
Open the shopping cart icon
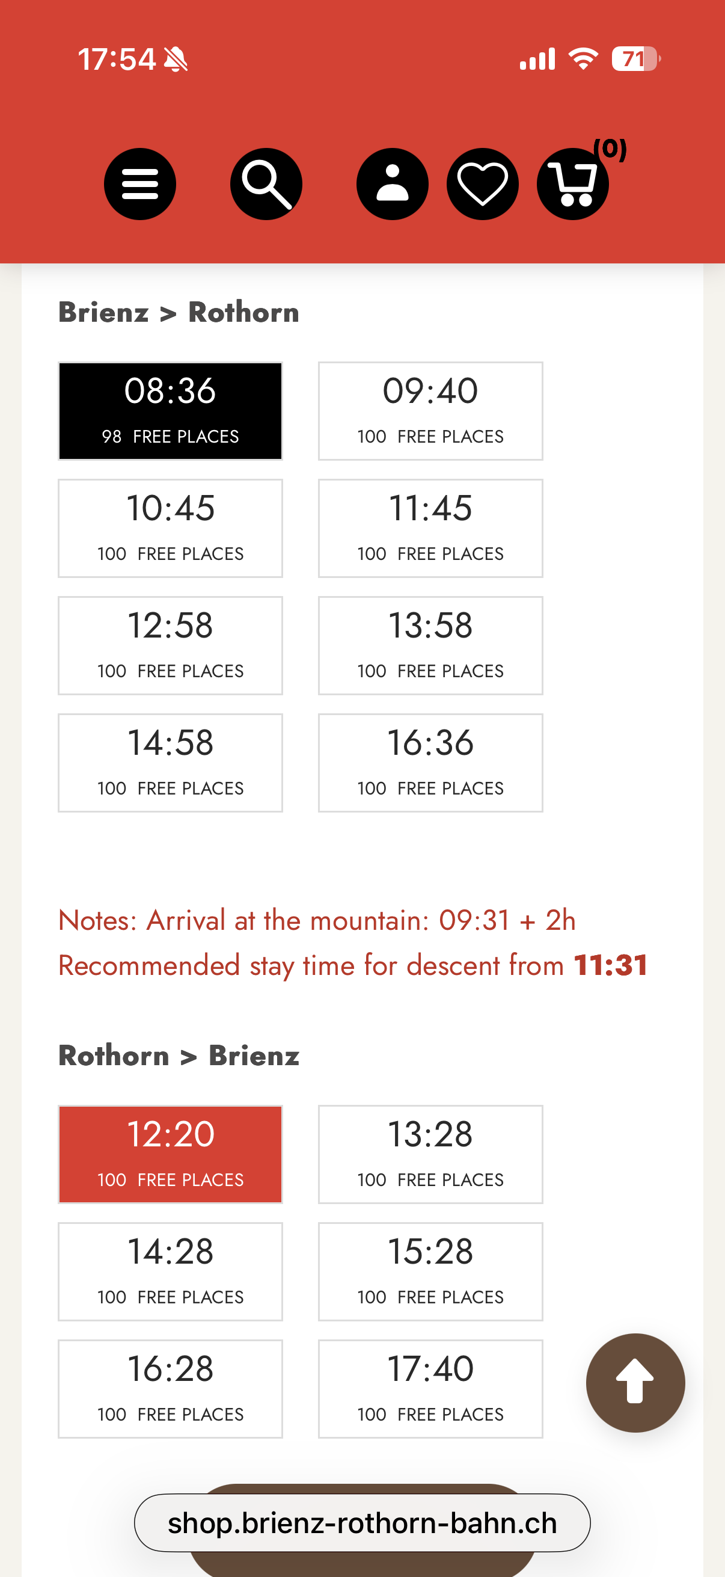click(573, 183)
